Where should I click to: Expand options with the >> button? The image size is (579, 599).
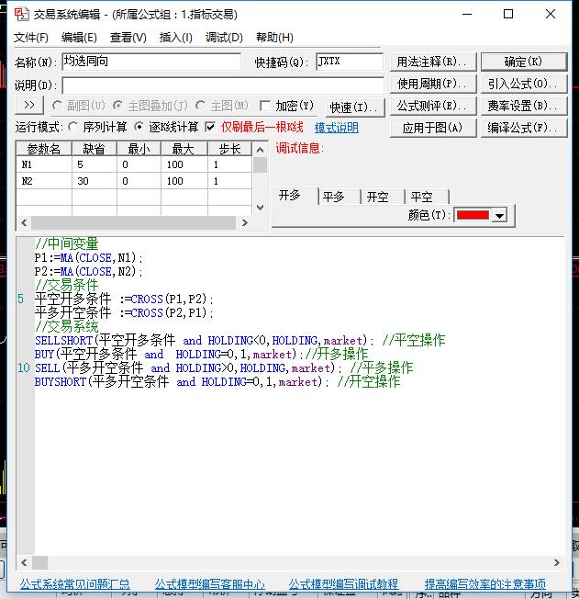(29, 105)
